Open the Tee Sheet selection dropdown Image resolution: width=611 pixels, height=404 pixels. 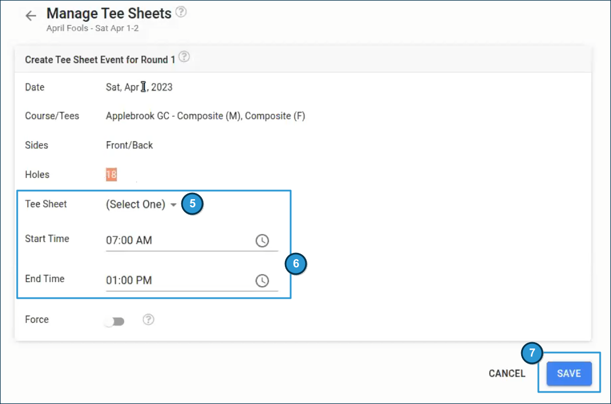click(x=136, y=204)
